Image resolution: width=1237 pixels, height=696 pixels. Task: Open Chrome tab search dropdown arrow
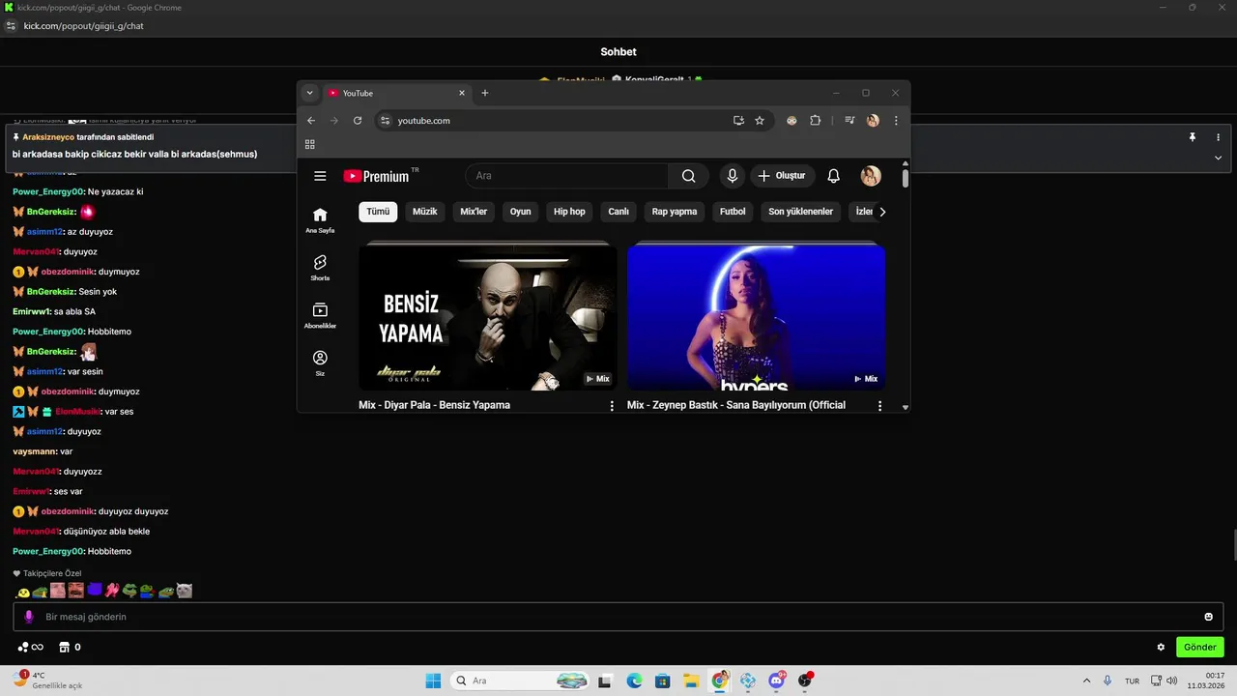[309, 93]
